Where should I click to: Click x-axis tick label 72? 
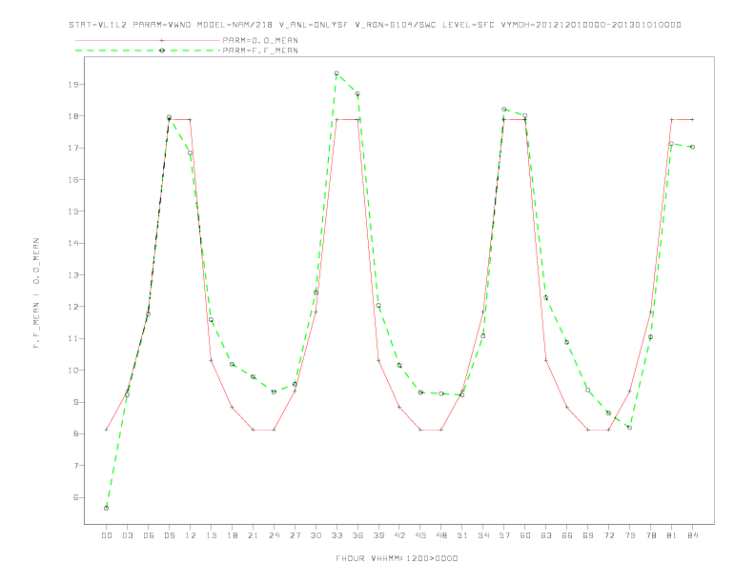(x=609, y=535)
